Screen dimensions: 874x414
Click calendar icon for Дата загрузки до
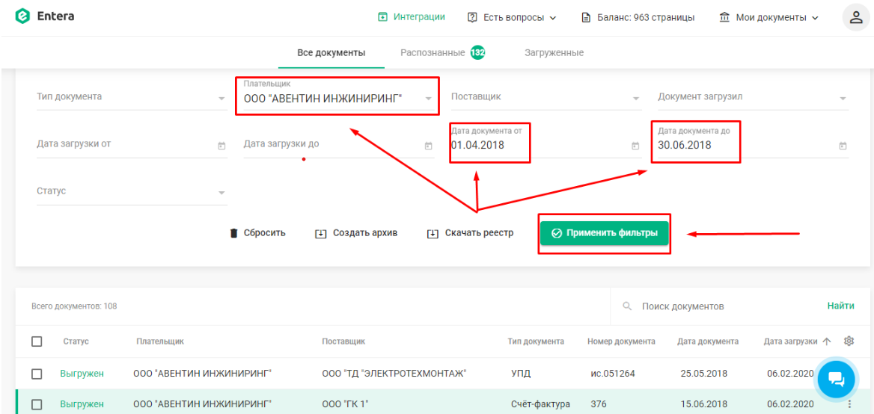[428, 146]
